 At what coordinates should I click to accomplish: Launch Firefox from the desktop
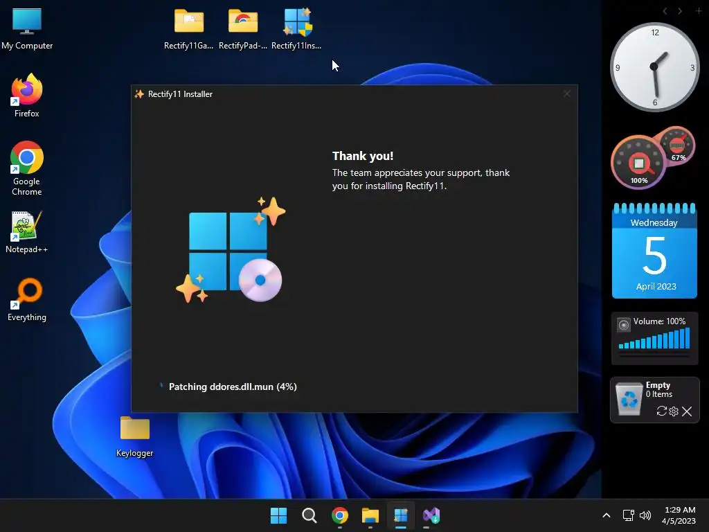coord(27,96)
